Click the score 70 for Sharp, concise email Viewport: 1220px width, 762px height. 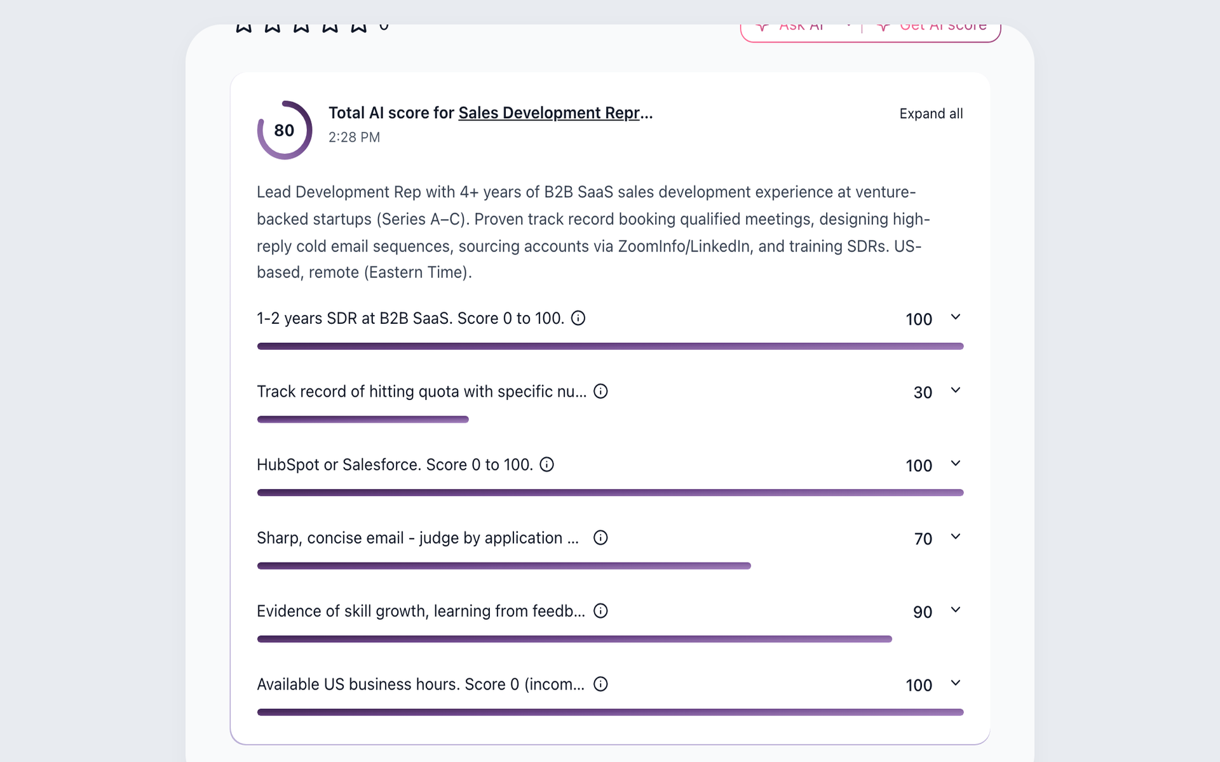tap(923, 539)
